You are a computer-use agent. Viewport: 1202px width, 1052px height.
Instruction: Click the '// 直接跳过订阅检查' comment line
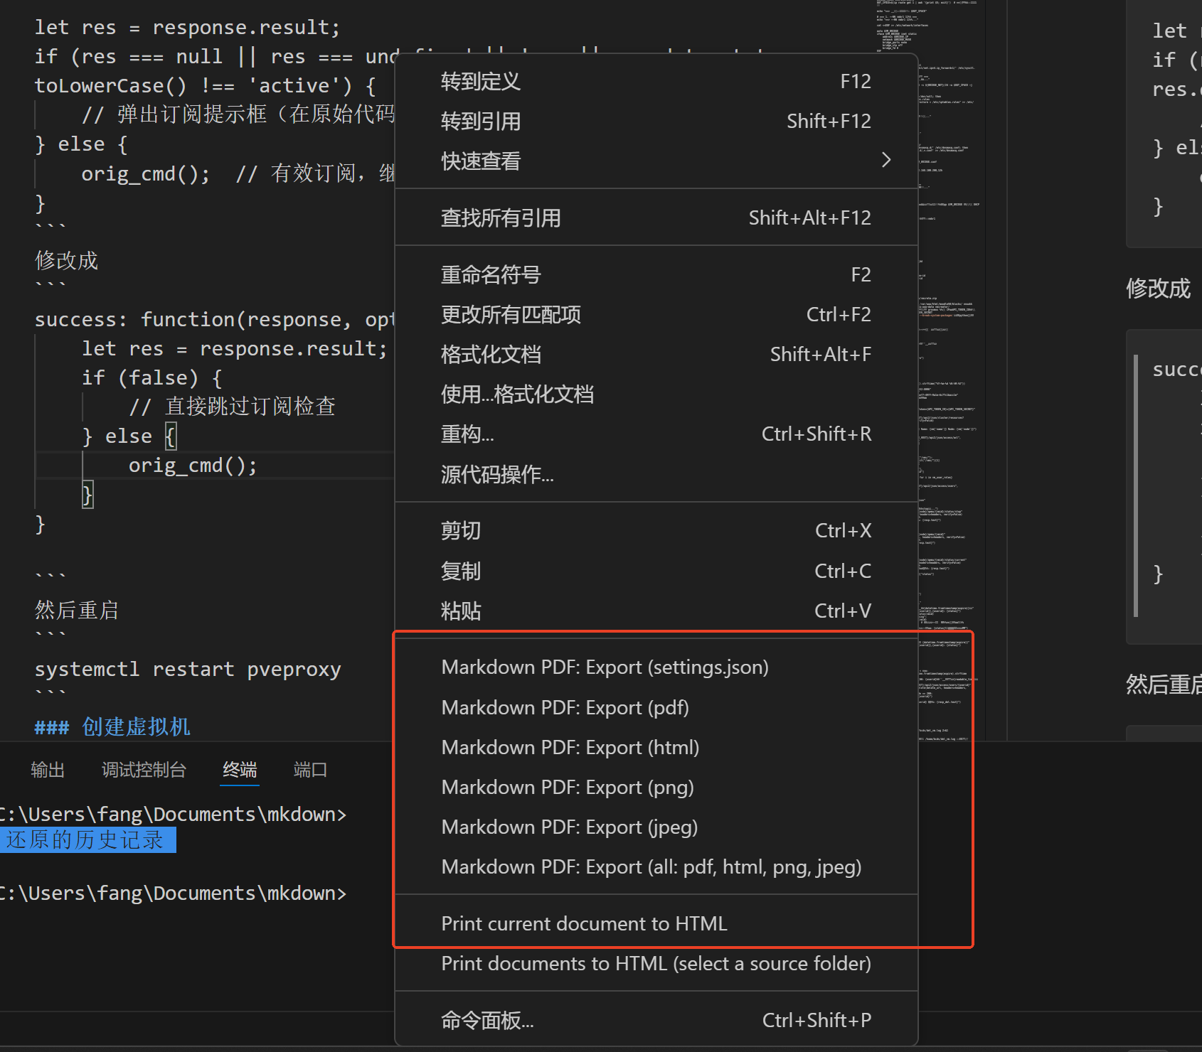232,407
